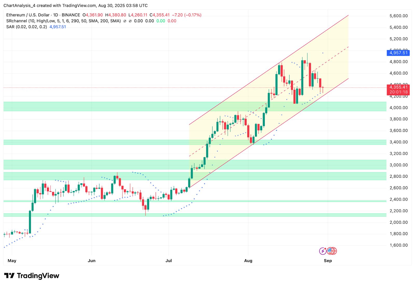This screenshot has height=286, width=415.
Task: Click the Sep label on time axis
Action: [x=328, y=261]
